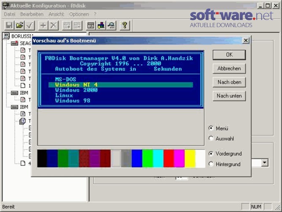Click the yellow question mark help icon
282x212 pixels.
(x=125, y=25)
